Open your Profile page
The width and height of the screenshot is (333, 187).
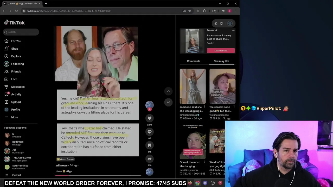(x=15, y=110)
